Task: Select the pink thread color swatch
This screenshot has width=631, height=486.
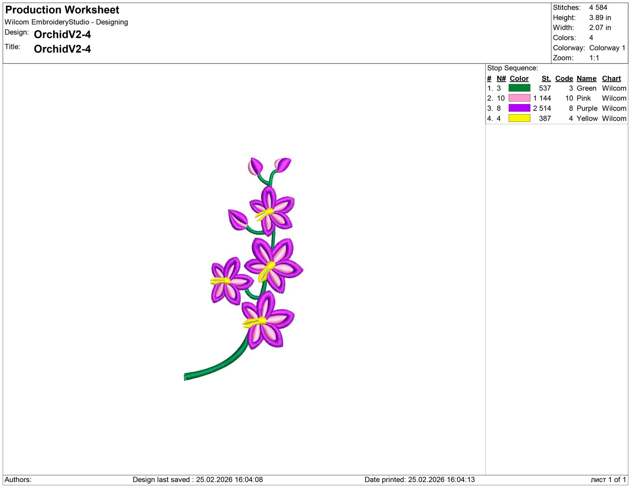Action: tap(519, 98)
